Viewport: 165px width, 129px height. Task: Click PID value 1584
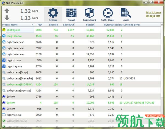click(x=39, y=36)
